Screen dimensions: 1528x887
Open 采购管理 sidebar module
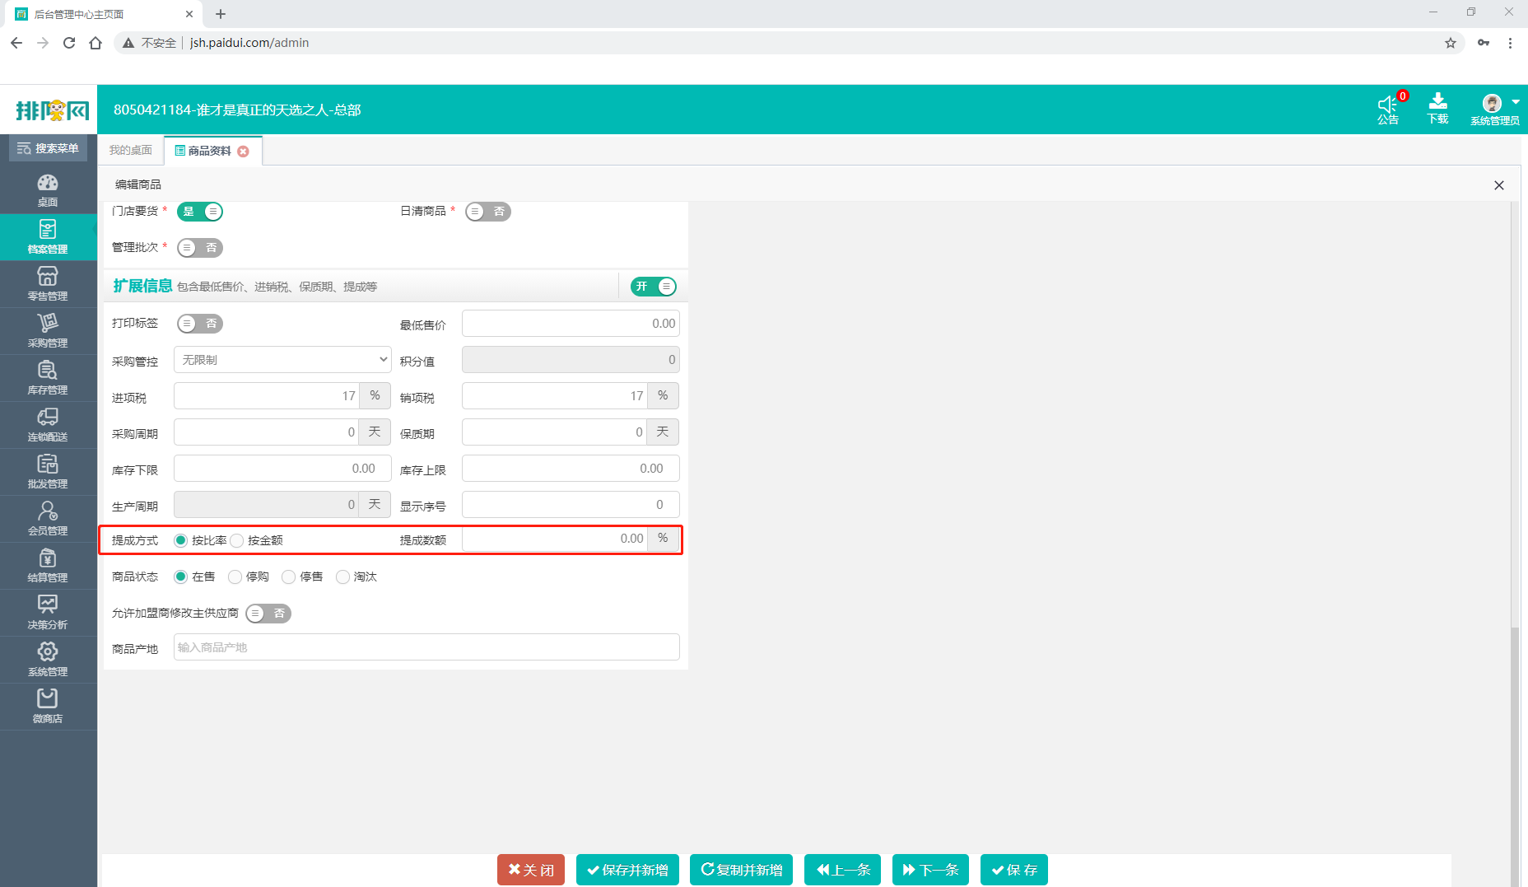pos(48,331)
